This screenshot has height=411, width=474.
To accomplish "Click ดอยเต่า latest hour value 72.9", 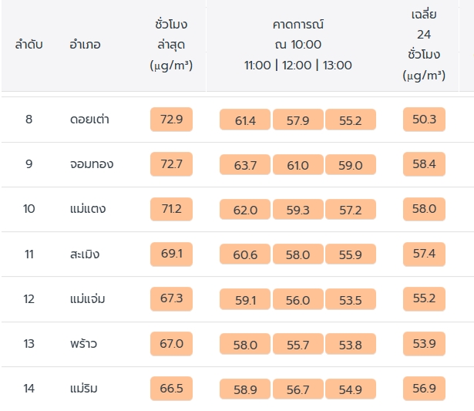I will point(171,120).
